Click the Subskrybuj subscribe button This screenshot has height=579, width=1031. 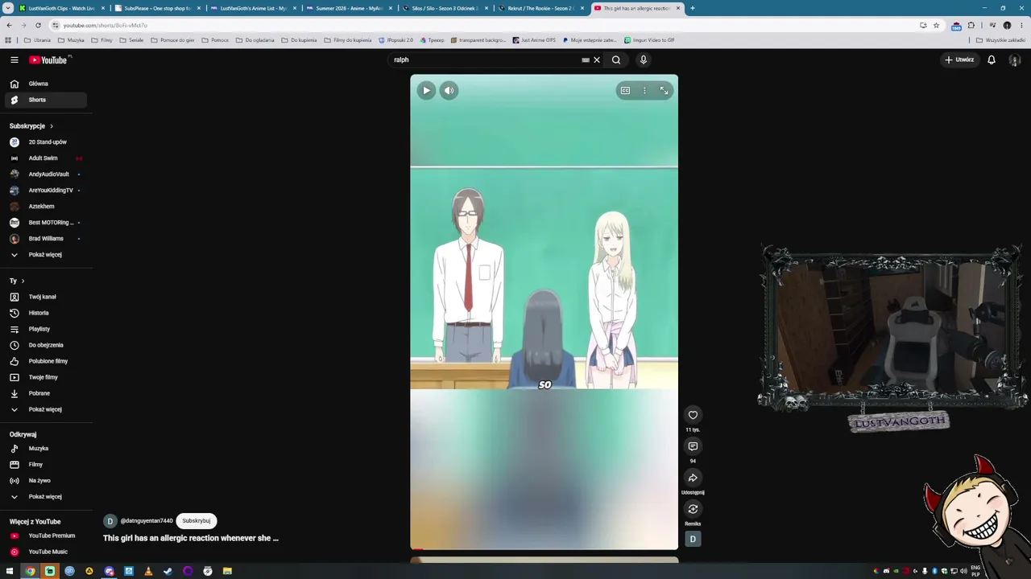(x=197, y=520)
